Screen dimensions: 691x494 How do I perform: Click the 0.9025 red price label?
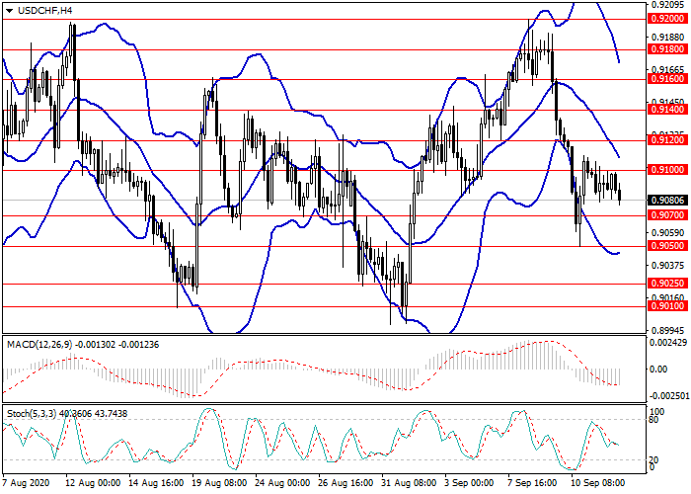pyautogui.click(x=660, y=283)
